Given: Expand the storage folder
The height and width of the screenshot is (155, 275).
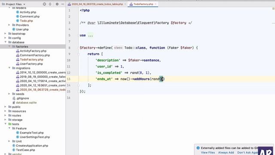Looking at the screenshot, I should tap(5, 120).
